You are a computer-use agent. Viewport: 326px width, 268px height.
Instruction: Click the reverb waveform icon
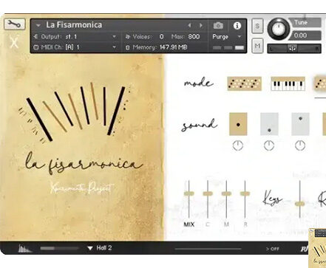click(x=25, y=248)
